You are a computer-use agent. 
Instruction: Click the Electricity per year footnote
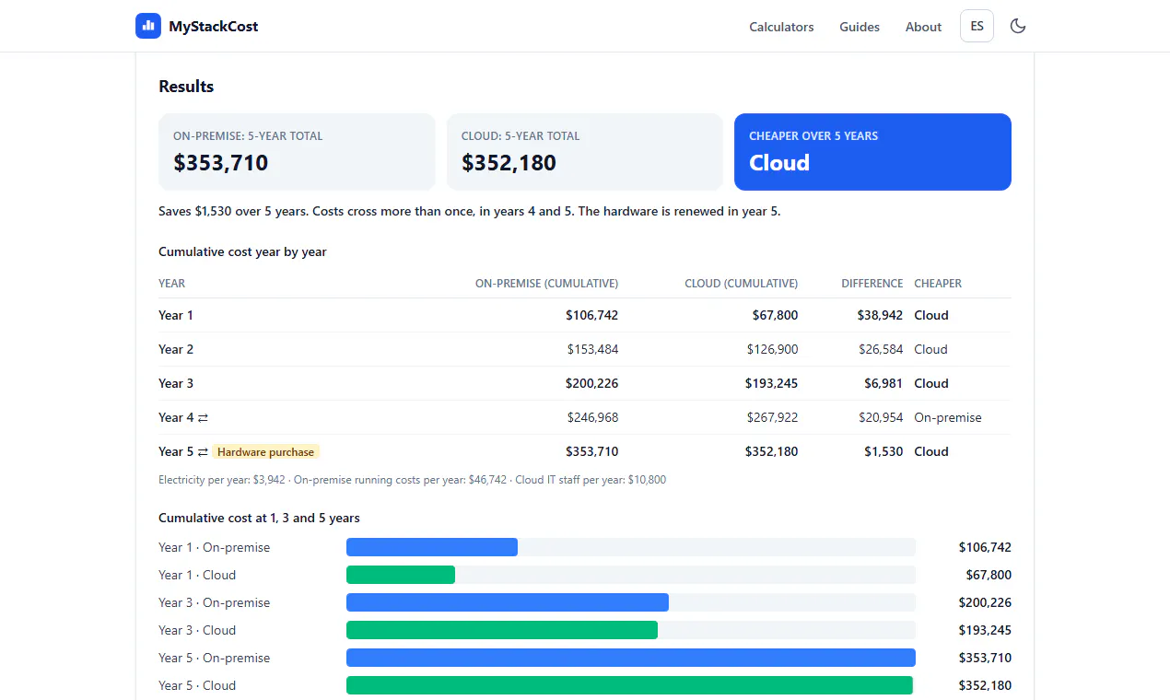[412, 480]
